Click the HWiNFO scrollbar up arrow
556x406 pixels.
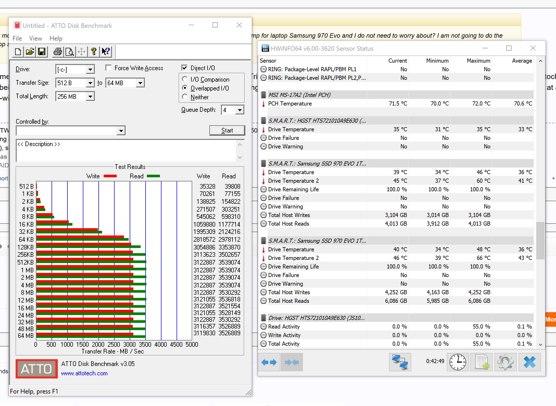tap(540, 61)
